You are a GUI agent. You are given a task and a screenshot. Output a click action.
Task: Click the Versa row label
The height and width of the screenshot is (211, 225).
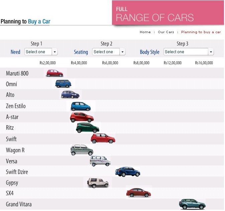tap(11, 161)
